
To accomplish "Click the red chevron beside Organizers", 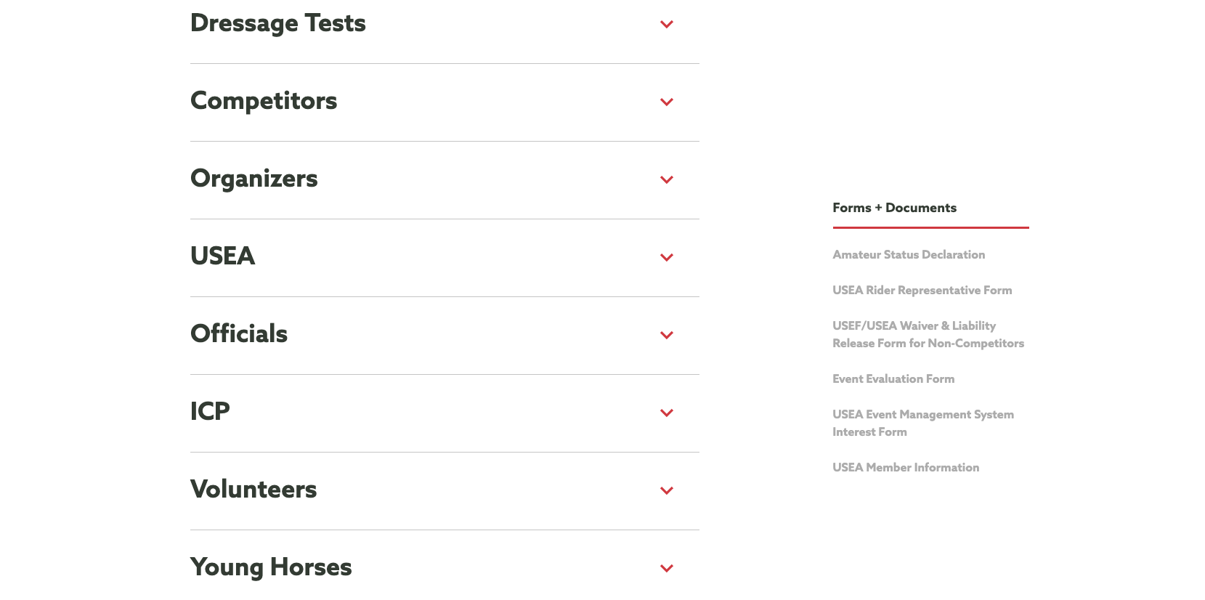I will [666, 180].
